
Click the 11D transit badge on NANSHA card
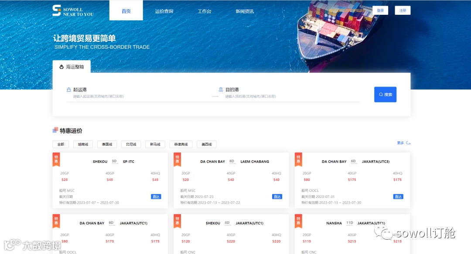(350, 223)
